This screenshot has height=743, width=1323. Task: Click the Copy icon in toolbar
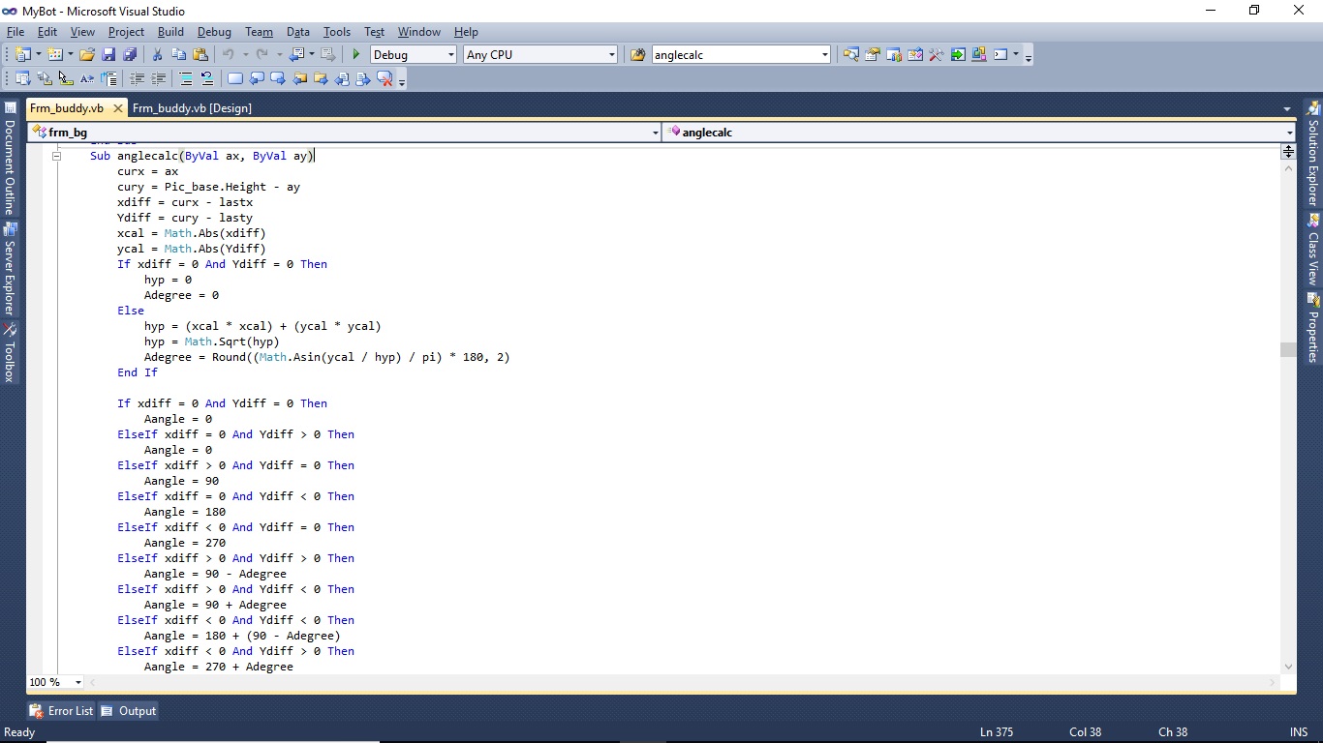[179, 54]
